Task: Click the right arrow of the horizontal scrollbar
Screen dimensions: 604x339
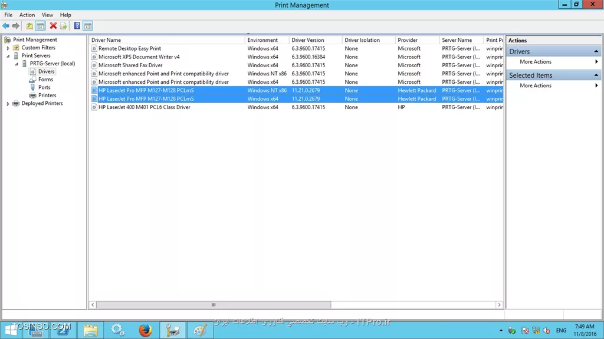Action: point(499,305)
